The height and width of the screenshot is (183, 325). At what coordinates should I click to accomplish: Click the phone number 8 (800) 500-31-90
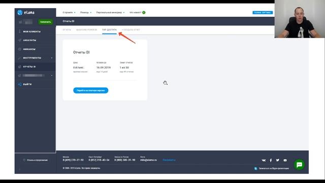125,160
